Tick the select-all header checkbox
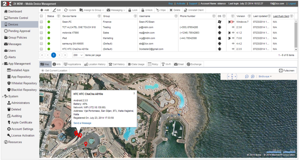This screenshot has height=160, width=299. [41, 16]
